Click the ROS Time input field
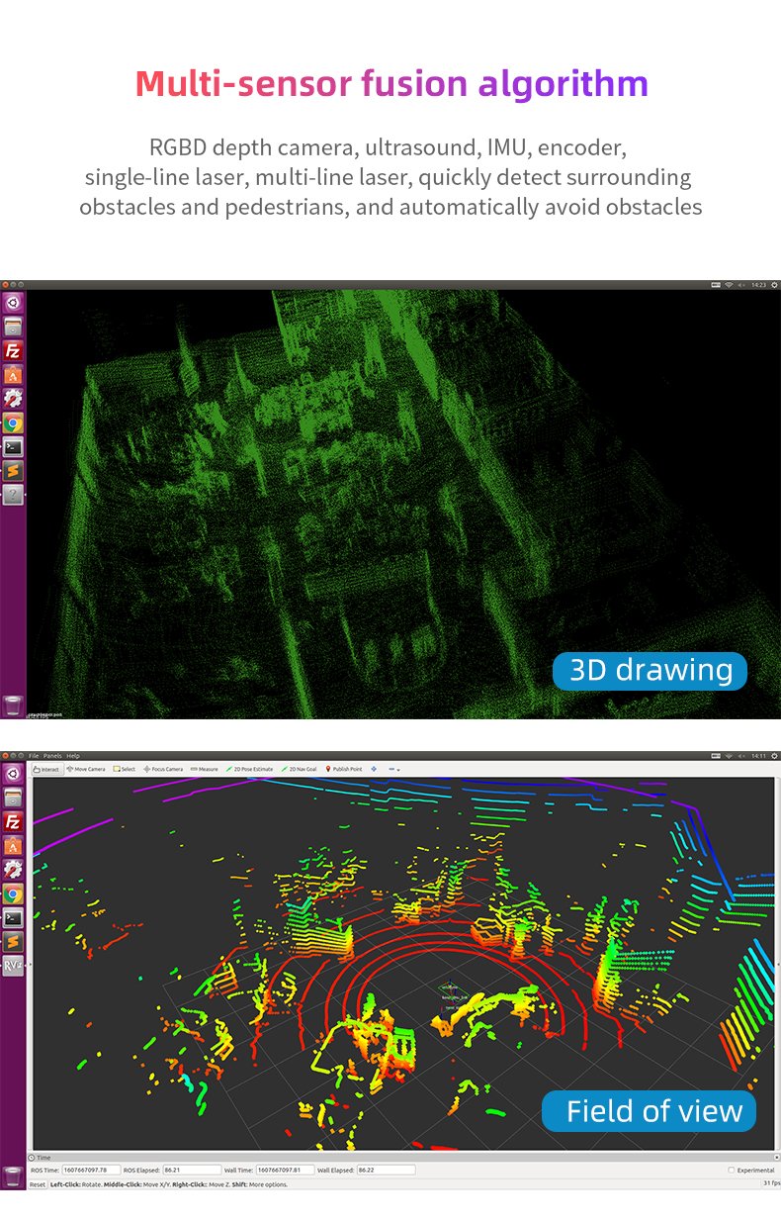 91,1170
